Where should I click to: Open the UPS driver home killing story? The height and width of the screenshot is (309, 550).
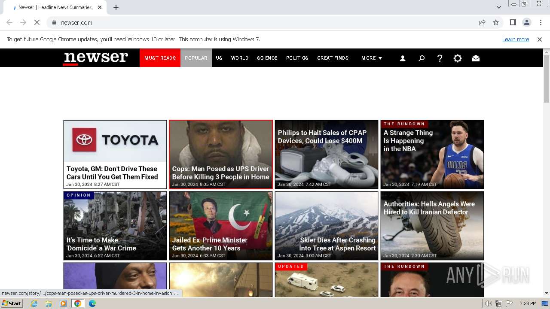click(221, 154)
